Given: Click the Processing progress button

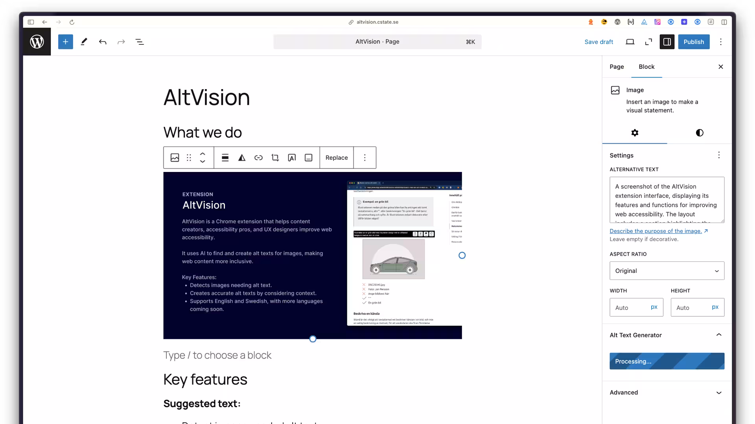Looking at the screenshot, I should coord(667,361).
